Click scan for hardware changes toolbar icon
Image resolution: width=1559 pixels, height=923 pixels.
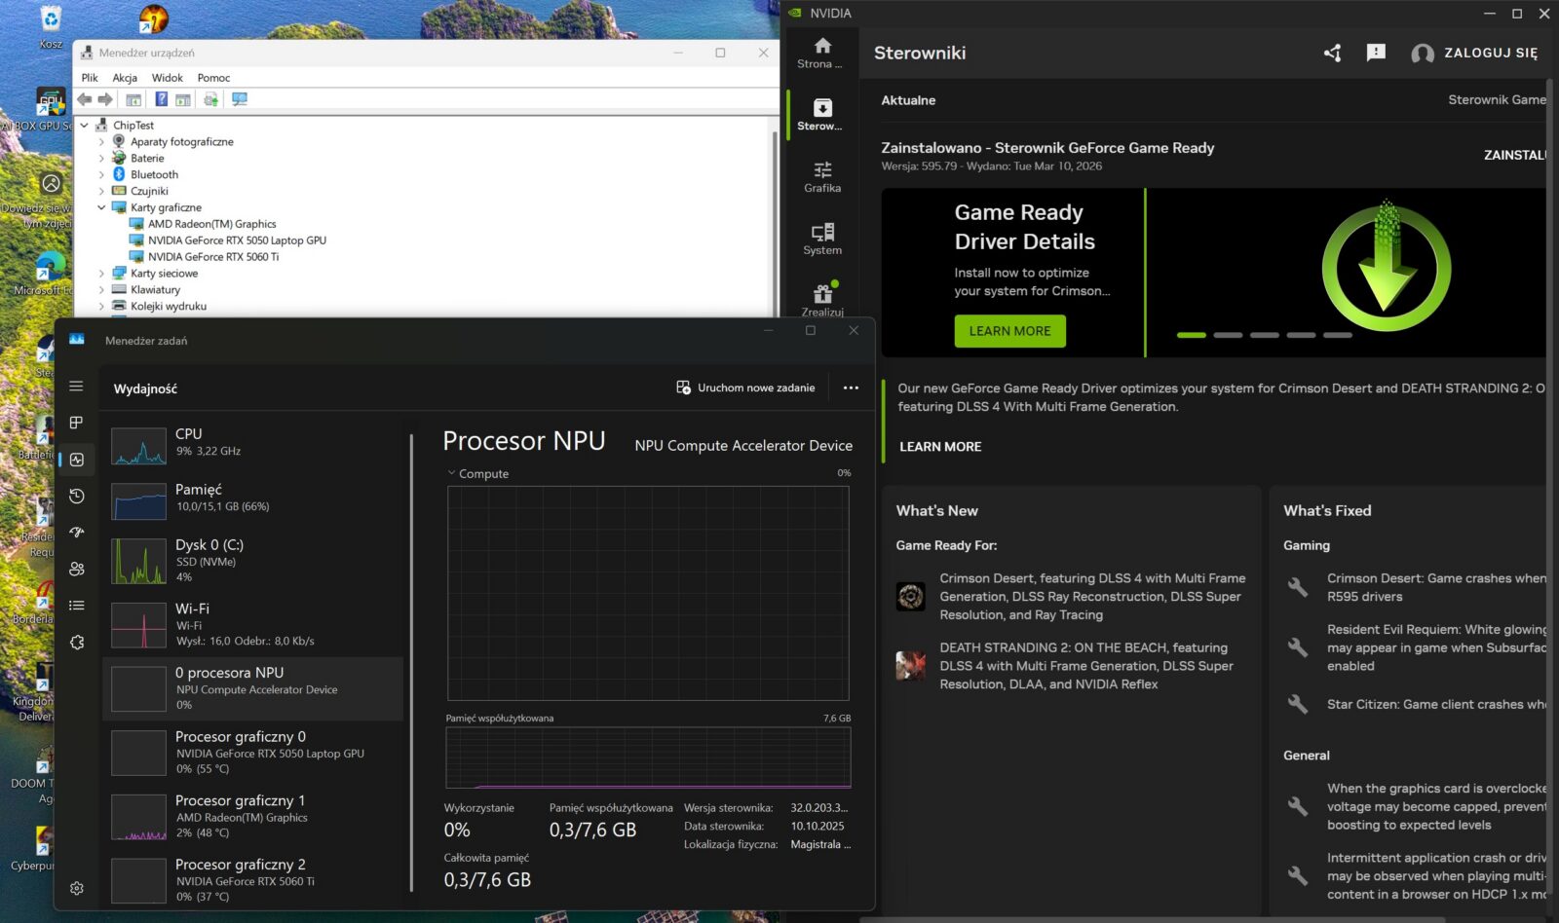pos(239,99)
